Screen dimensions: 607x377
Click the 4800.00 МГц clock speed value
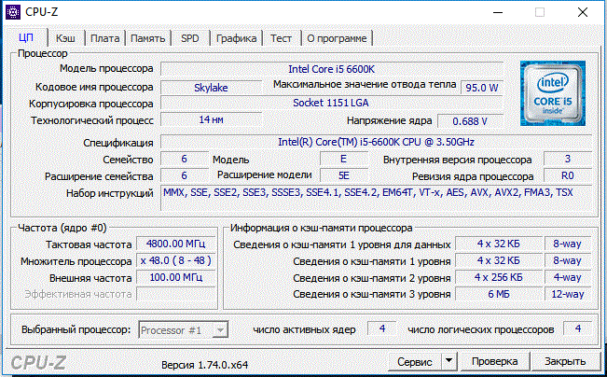click(175, 244)
